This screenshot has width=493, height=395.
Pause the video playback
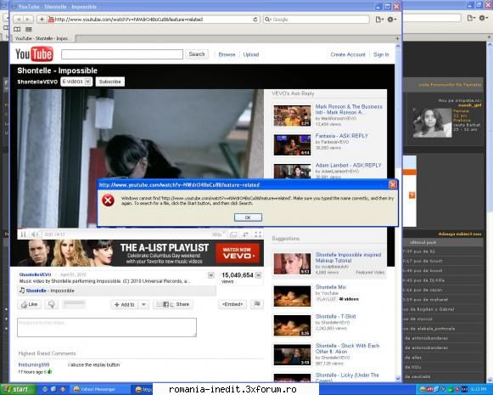tap(23, 234)
